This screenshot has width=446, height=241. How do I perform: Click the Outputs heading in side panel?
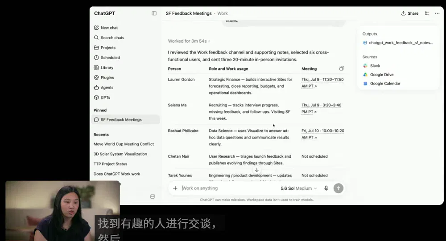pyautogui.click(x=369, y=34)
